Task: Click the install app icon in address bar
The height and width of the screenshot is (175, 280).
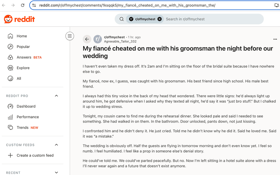Action: (x=277, y=5)
